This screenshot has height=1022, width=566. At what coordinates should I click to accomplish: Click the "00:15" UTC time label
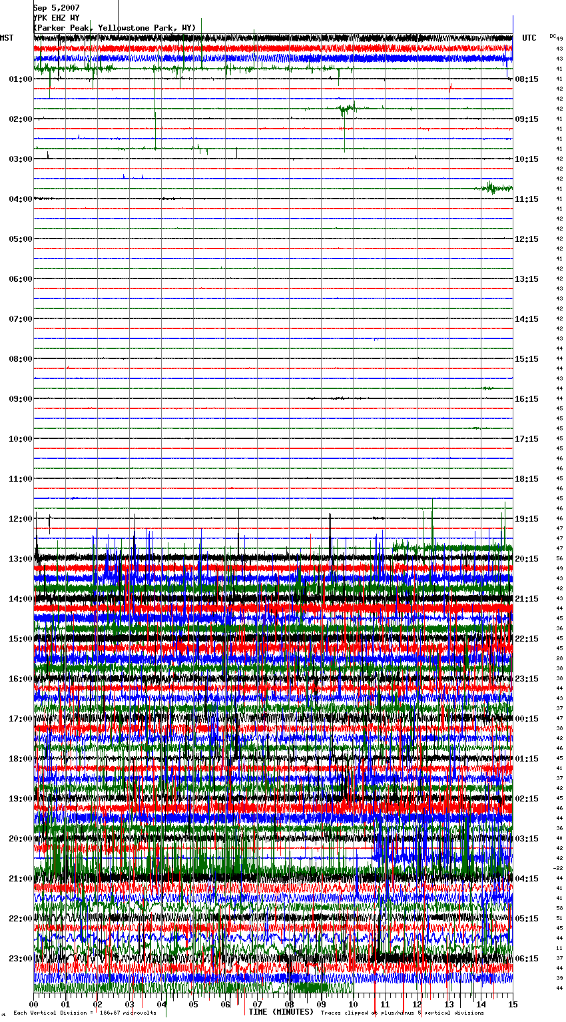point(527,719)
